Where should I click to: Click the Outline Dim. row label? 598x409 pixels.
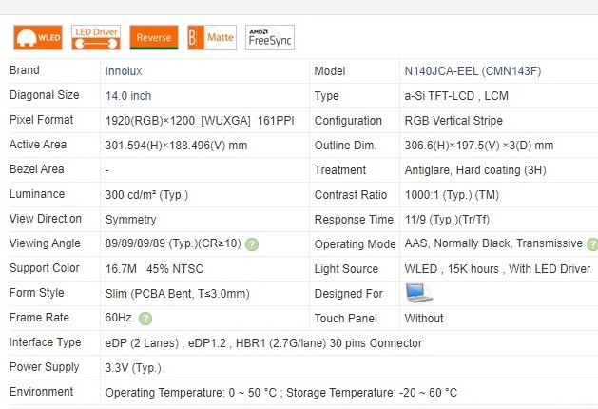click(345, 146)
